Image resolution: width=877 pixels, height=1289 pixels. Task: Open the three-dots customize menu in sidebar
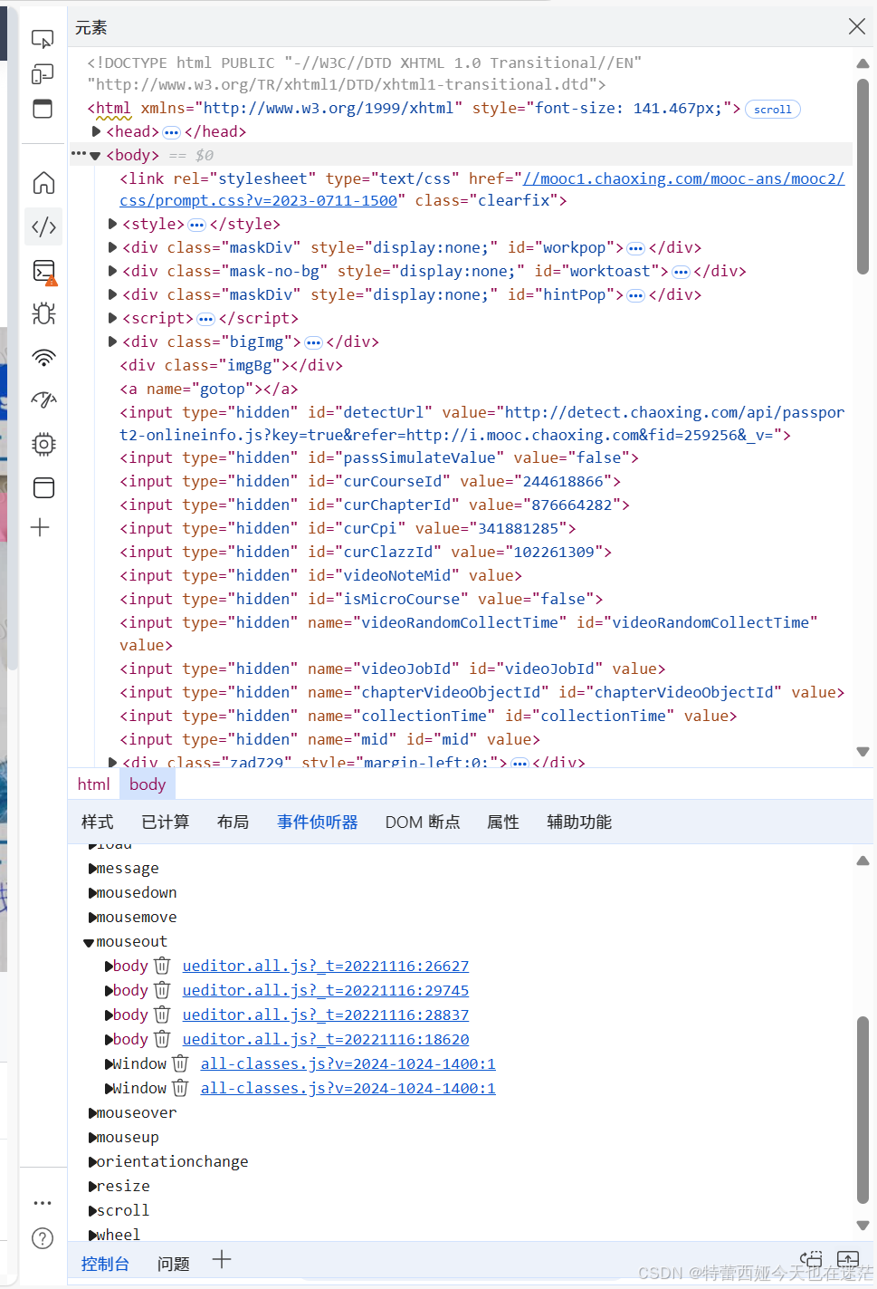pyautogui.click(x=43, y=1203)
